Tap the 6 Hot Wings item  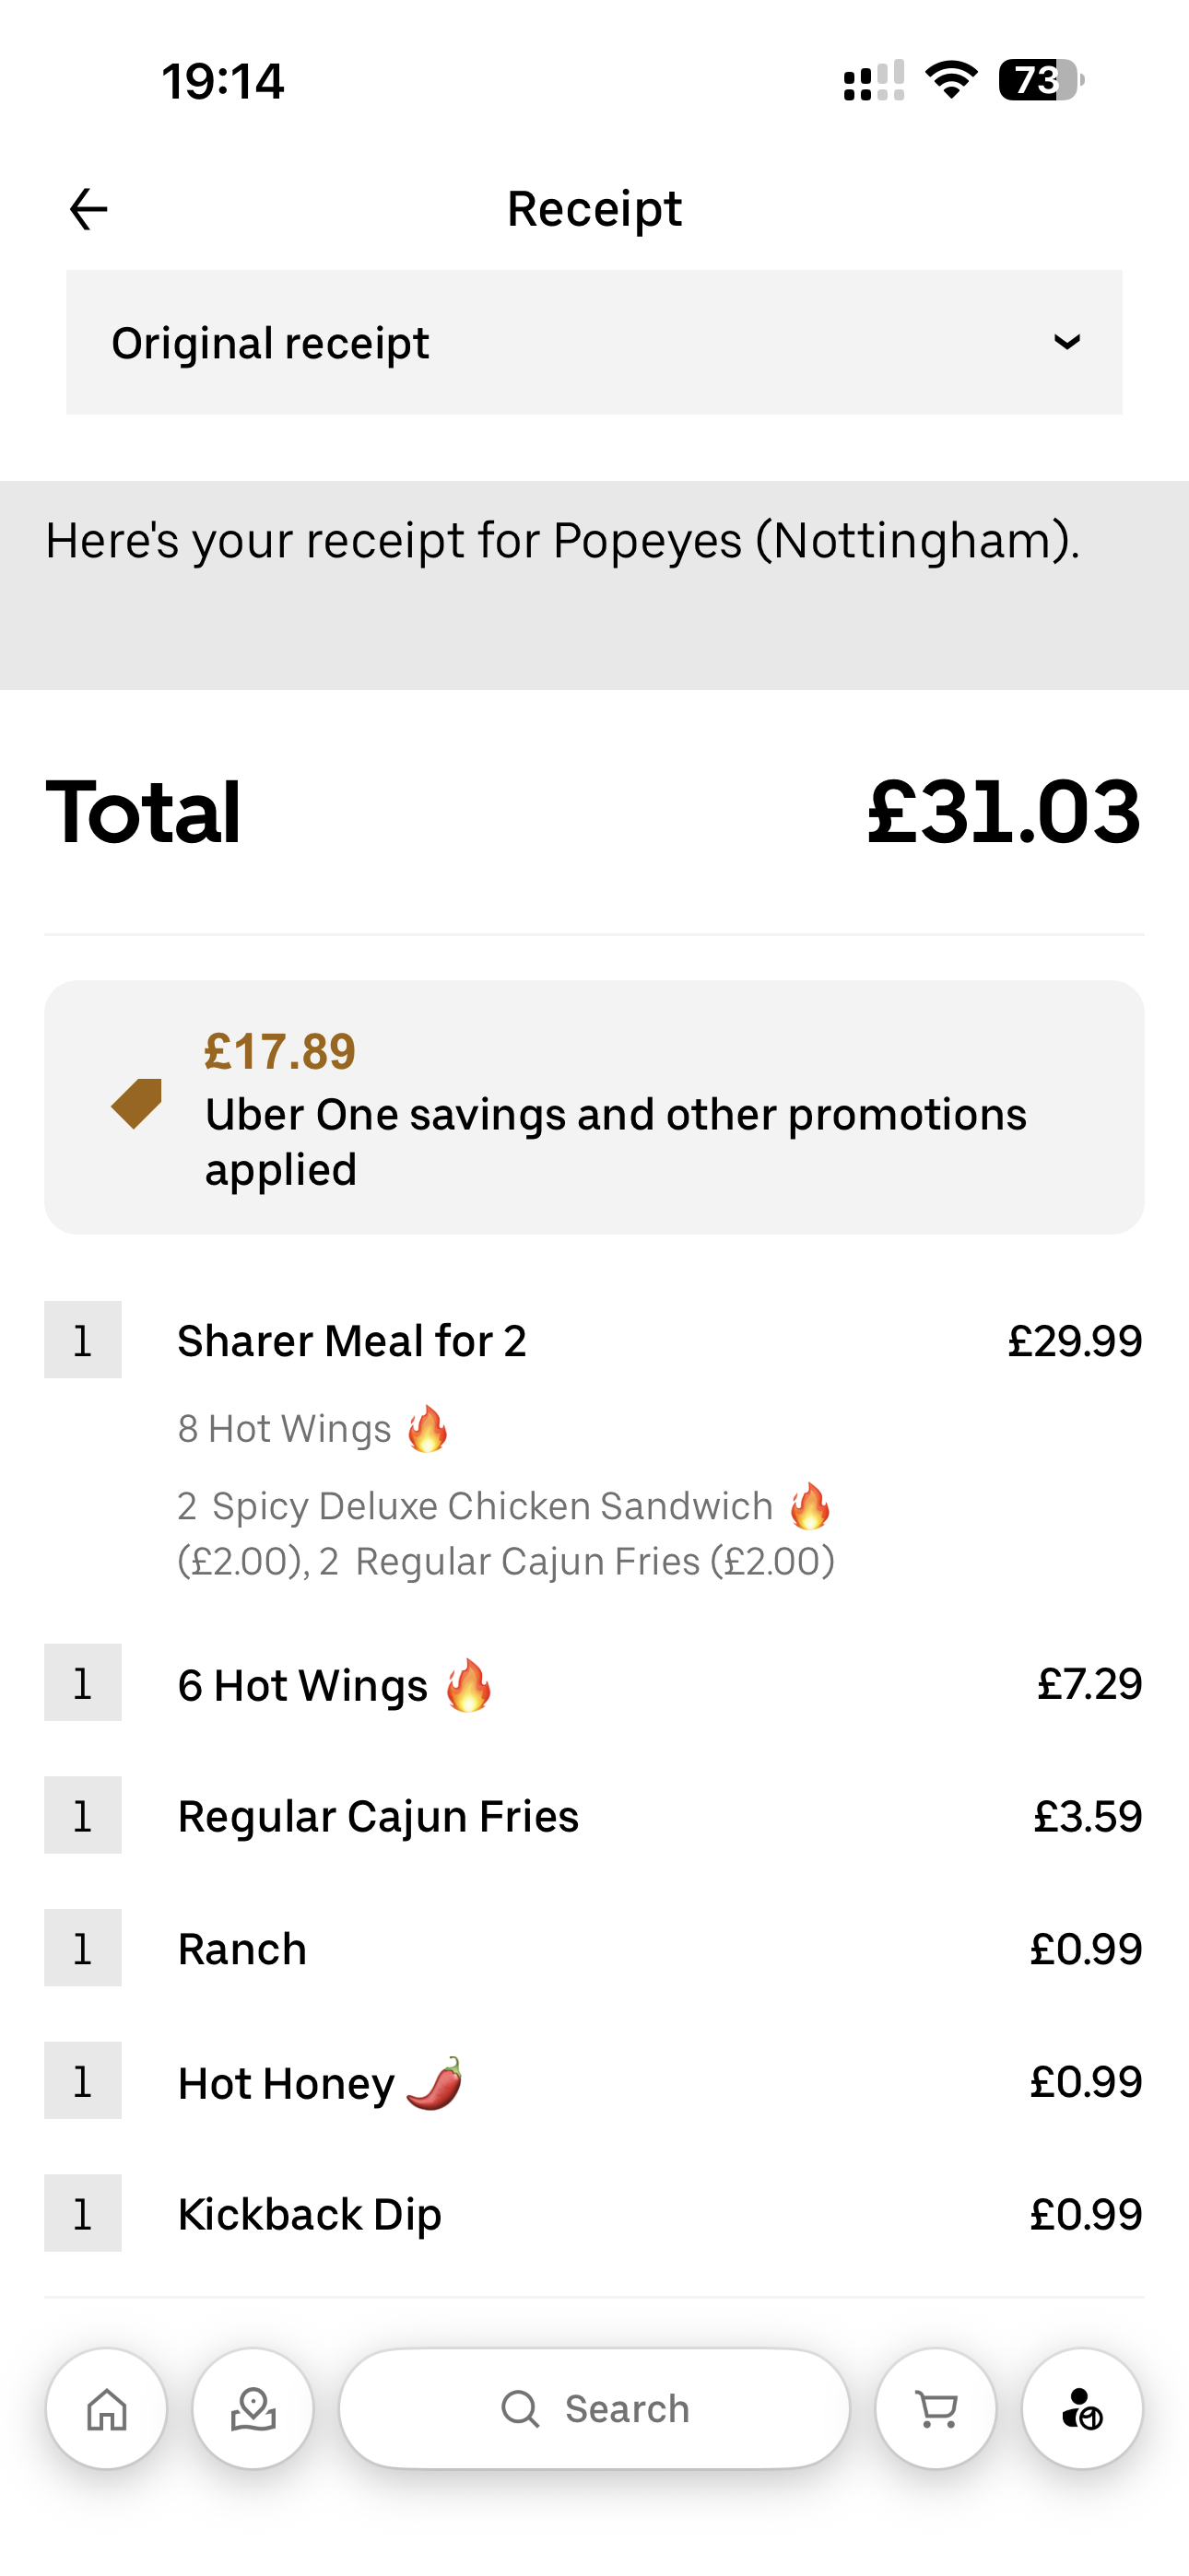click(303, 1685)
